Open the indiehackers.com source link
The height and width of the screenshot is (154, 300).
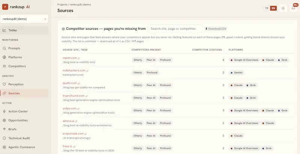pos(74,70)
